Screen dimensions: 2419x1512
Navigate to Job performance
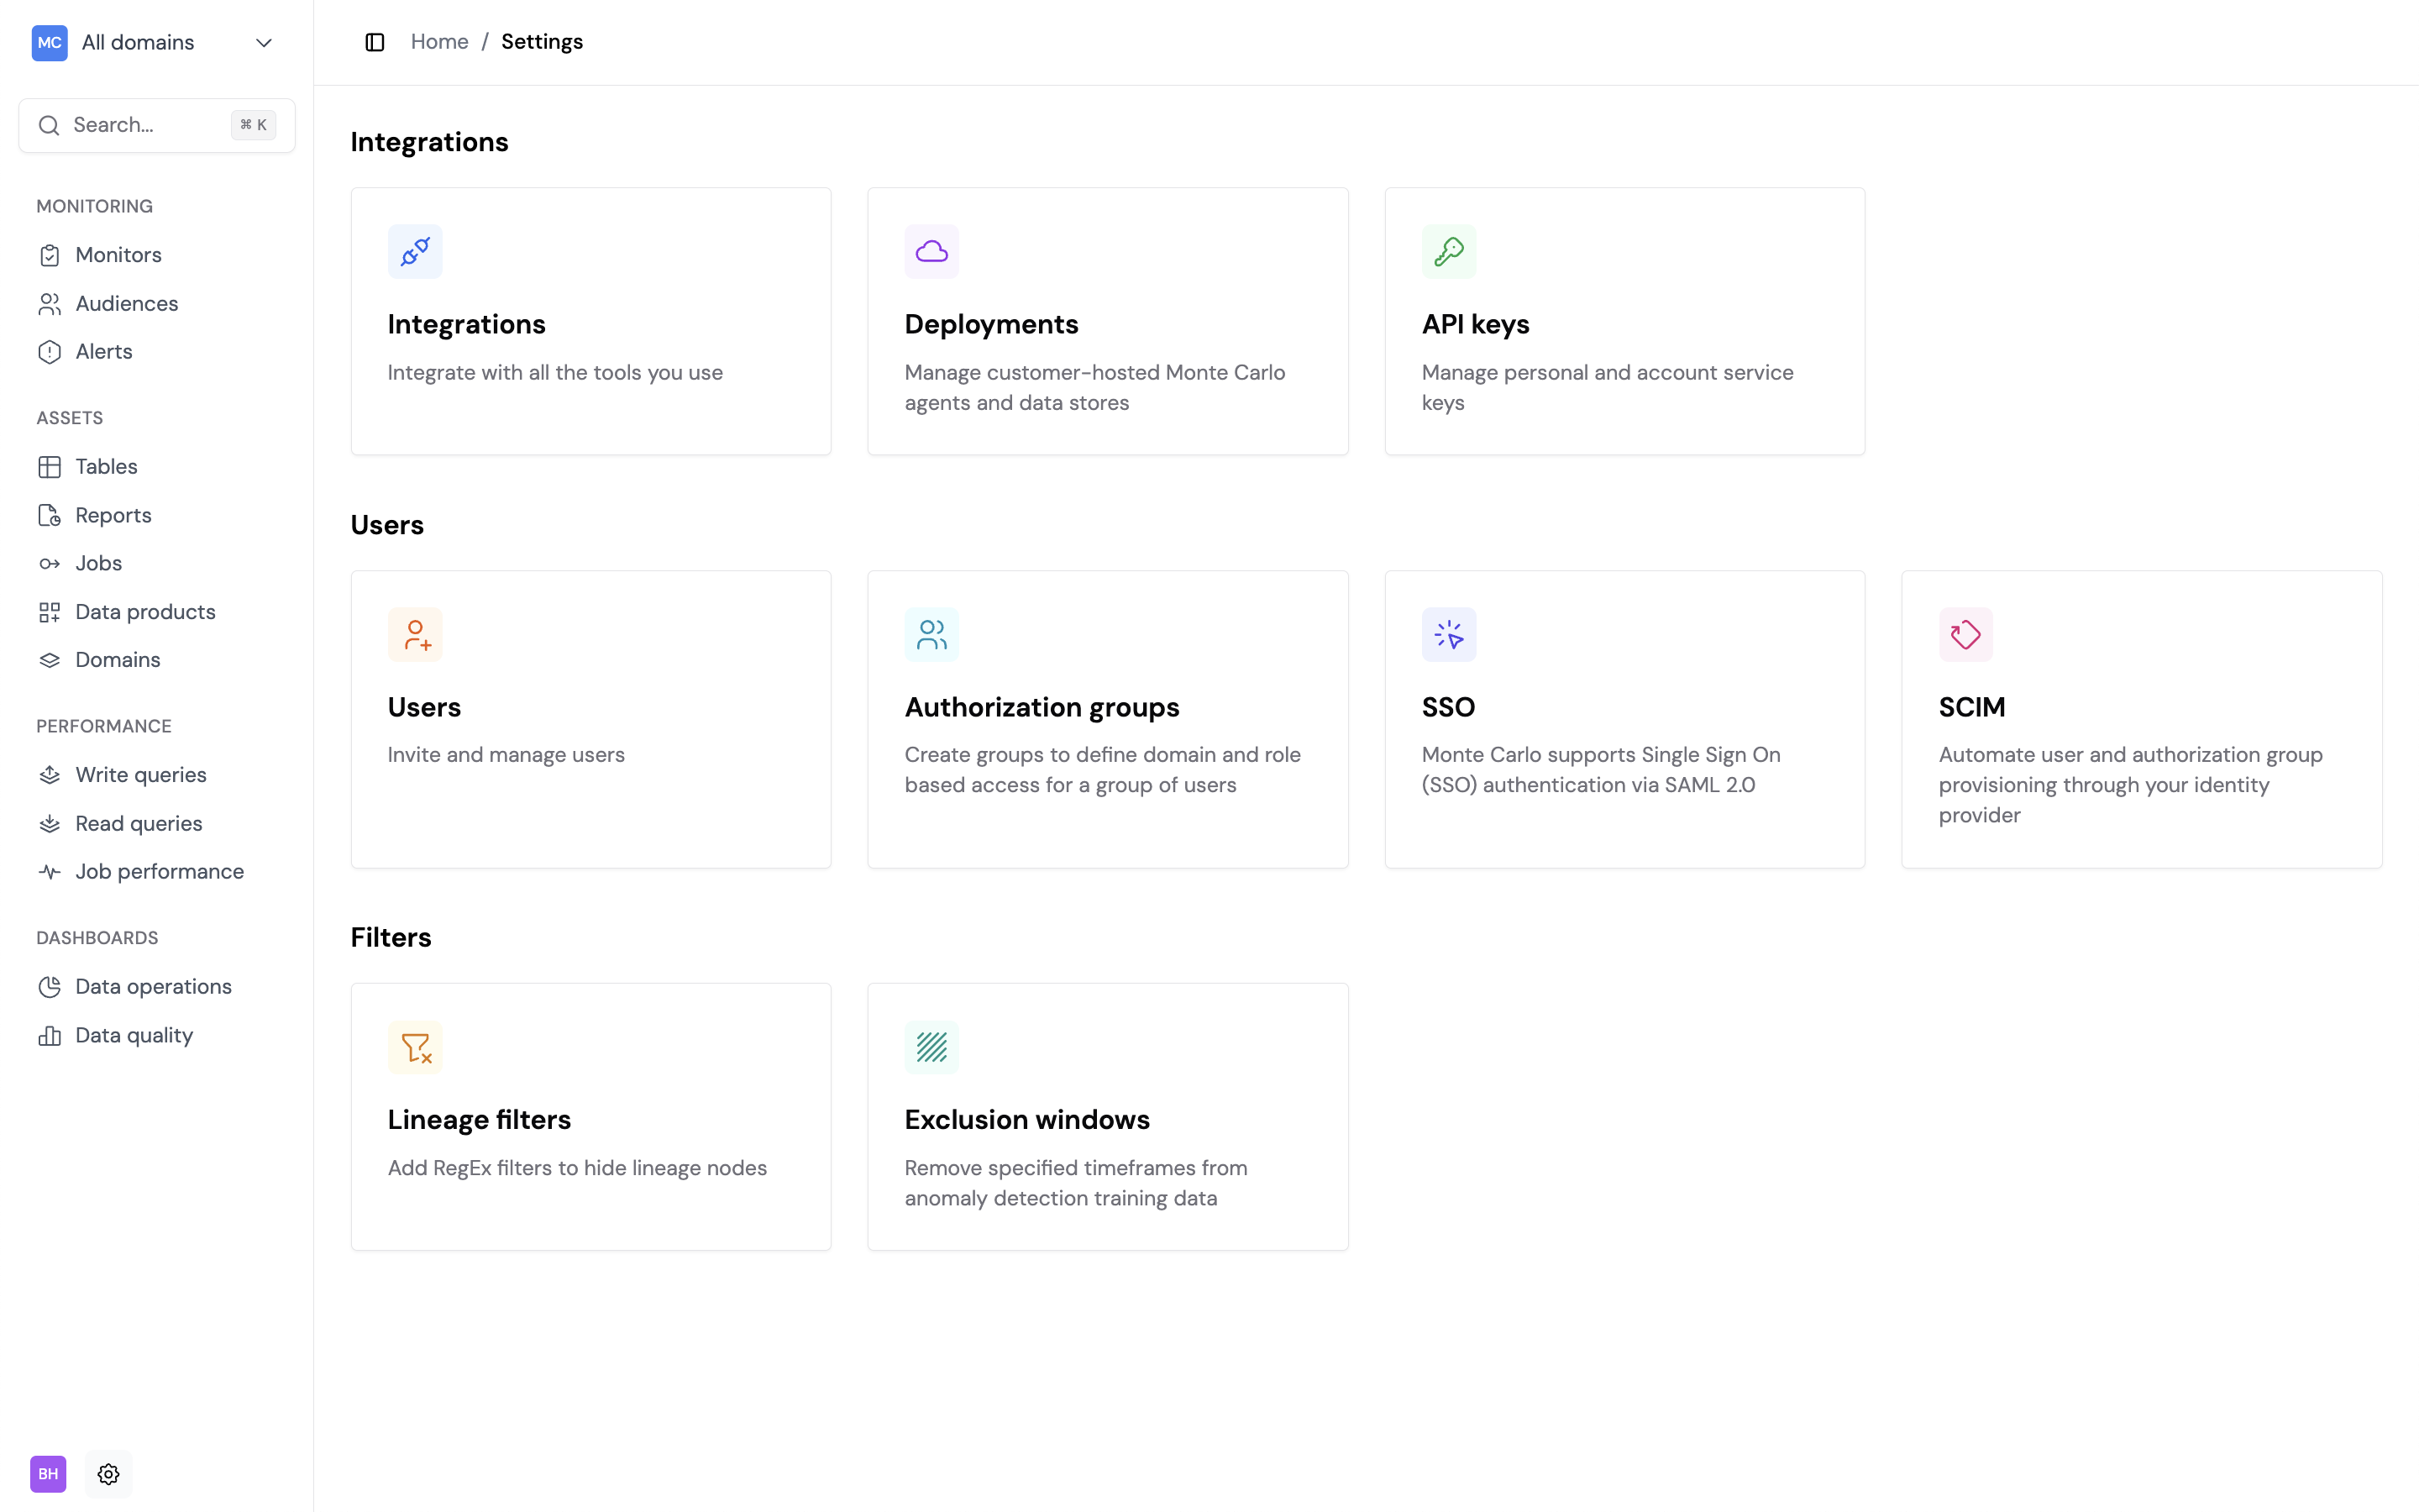point(159,871)
